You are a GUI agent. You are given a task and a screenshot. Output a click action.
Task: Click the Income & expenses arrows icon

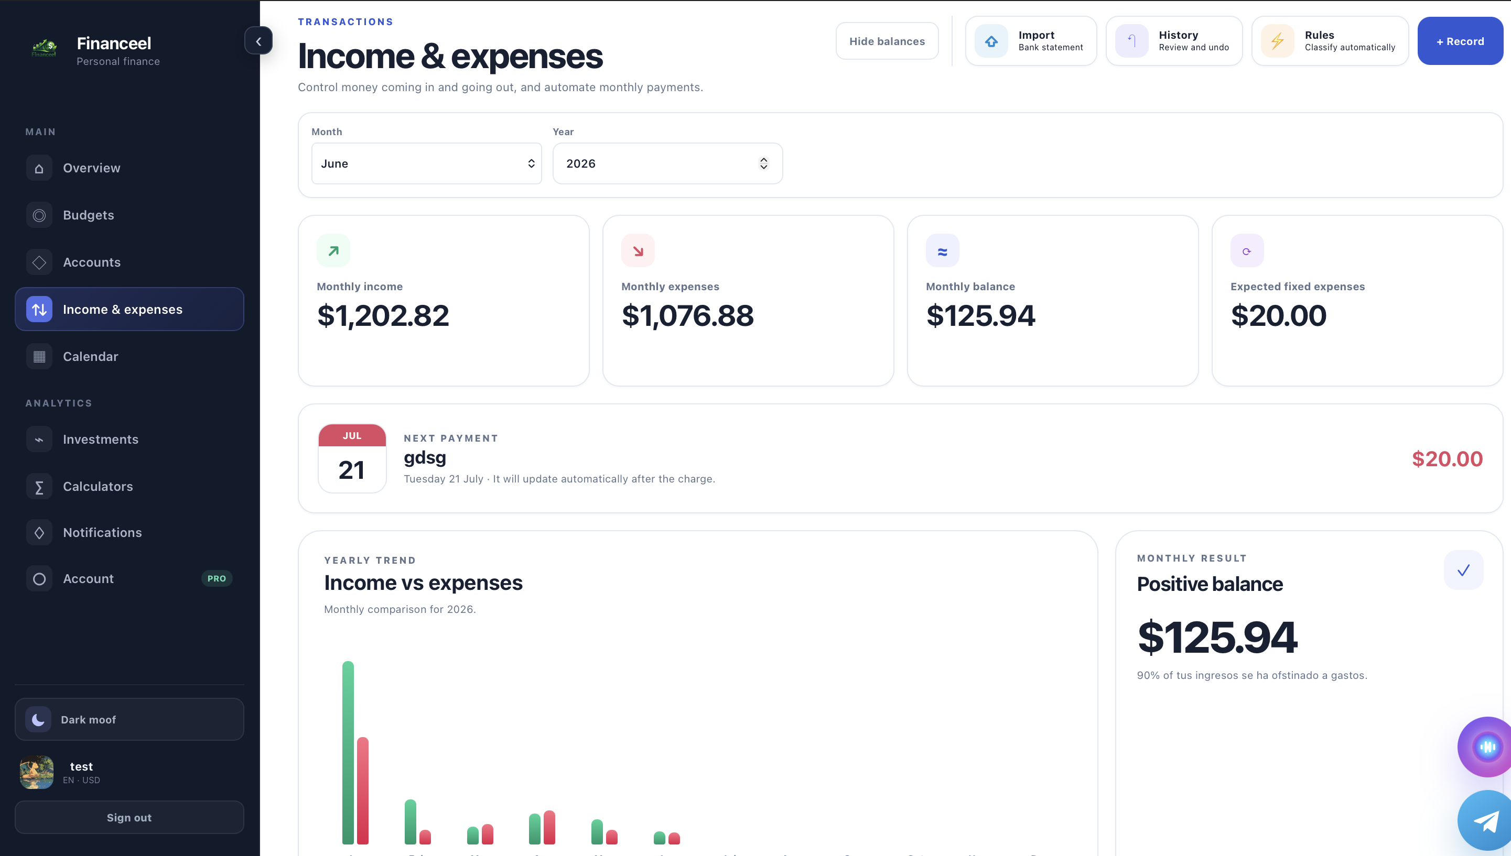[39, 309]
